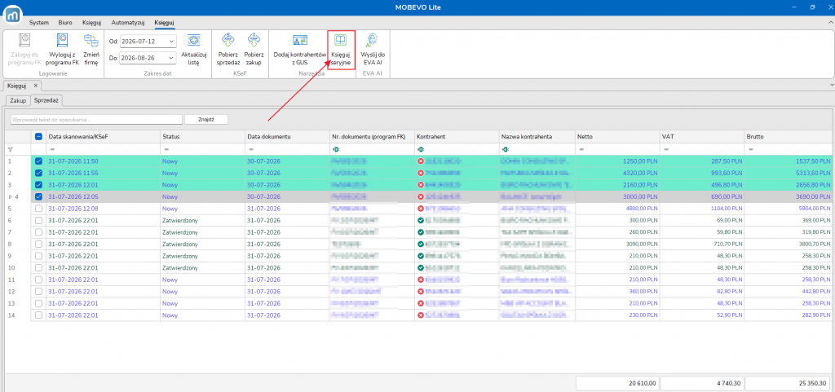Sort by Data dokumentu column header

tap(287, 137)
